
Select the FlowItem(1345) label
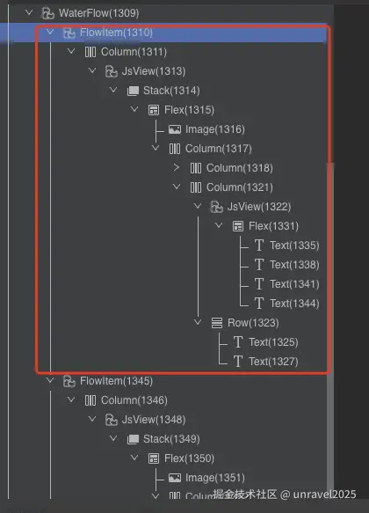tap(116, 381)
